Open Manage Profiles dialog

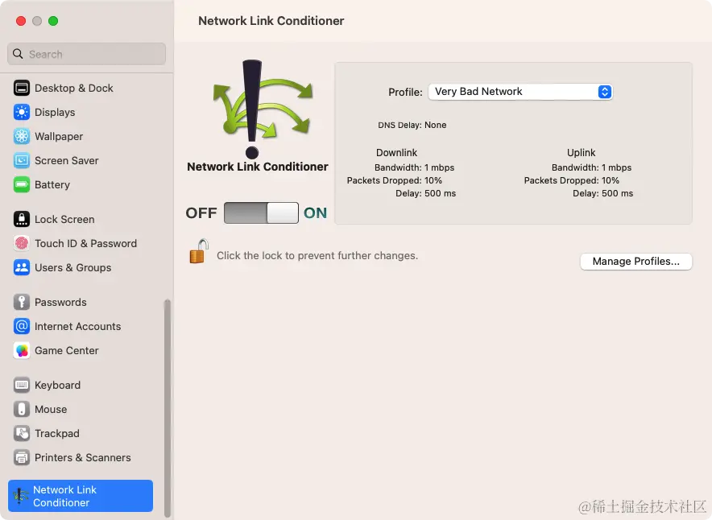point(635,262)
